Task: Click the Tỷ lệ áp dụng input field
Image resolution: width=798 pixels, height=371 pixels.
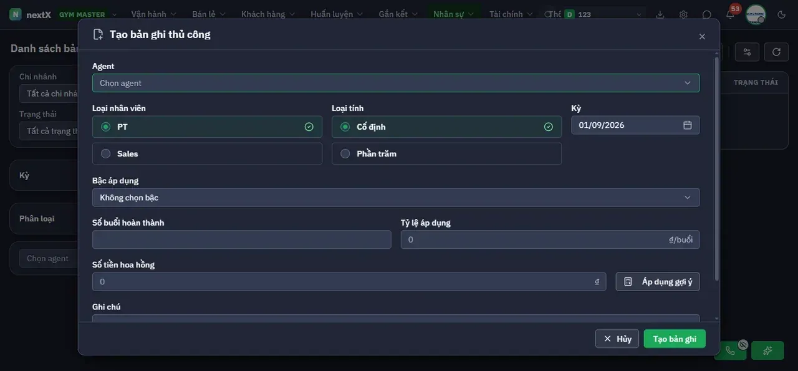Action: coord(550,239)
